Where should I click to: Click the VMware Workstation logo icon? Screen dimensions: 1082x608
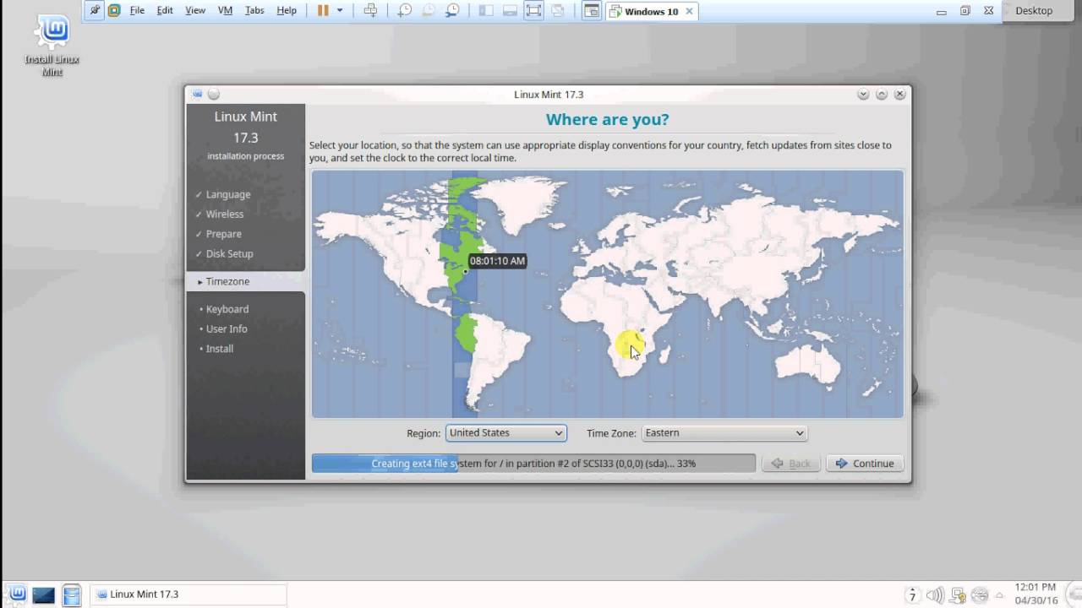114,11
